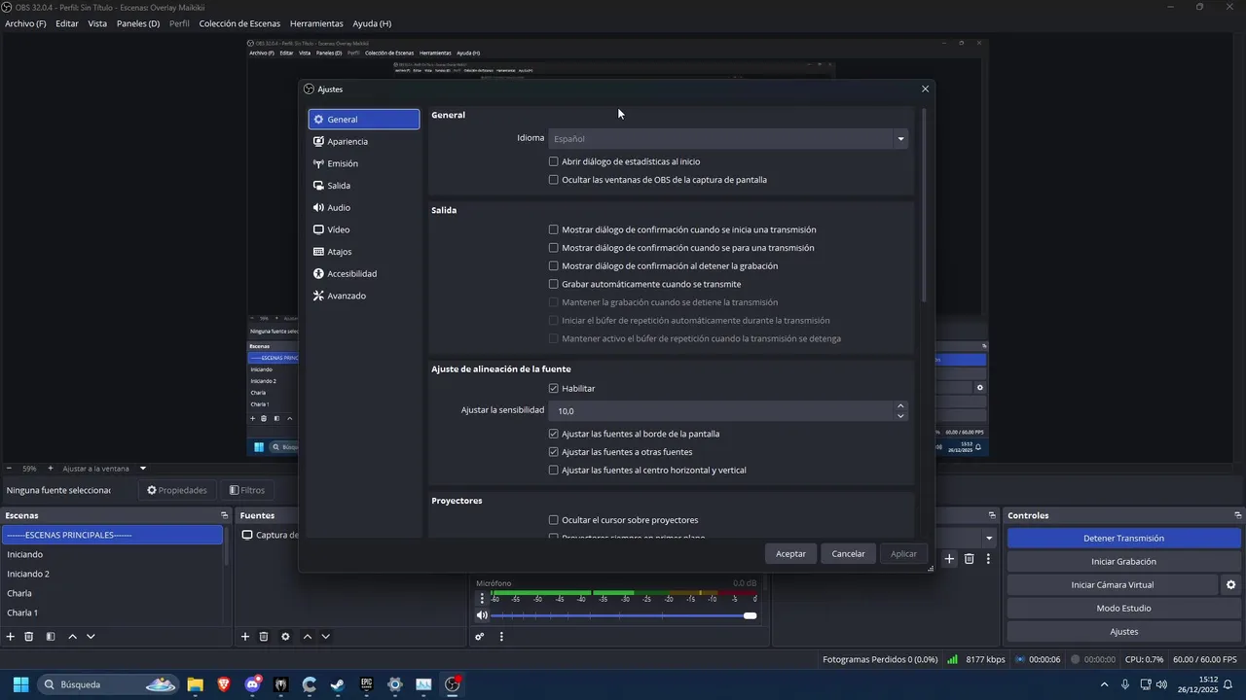Add a new scene with plus icon
The image size is (1246, 700).
tap(11, 637)
